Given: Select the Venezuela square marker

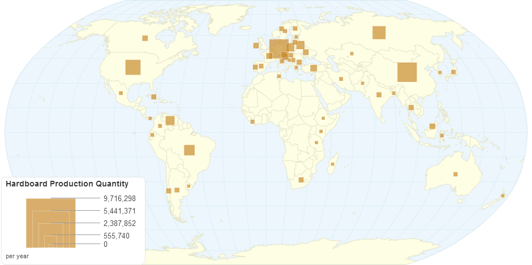Looking at the screenshot, I should click(170, 120).
